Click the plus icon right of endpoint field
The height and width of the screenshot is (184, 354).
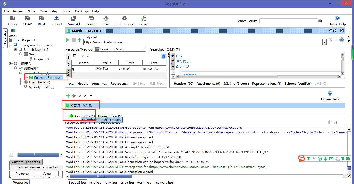point(336,40)
